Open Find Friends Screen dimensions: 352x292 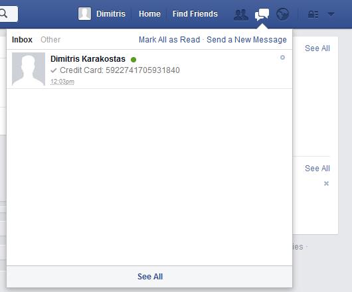pyautogui.click(x=195, y=14)
